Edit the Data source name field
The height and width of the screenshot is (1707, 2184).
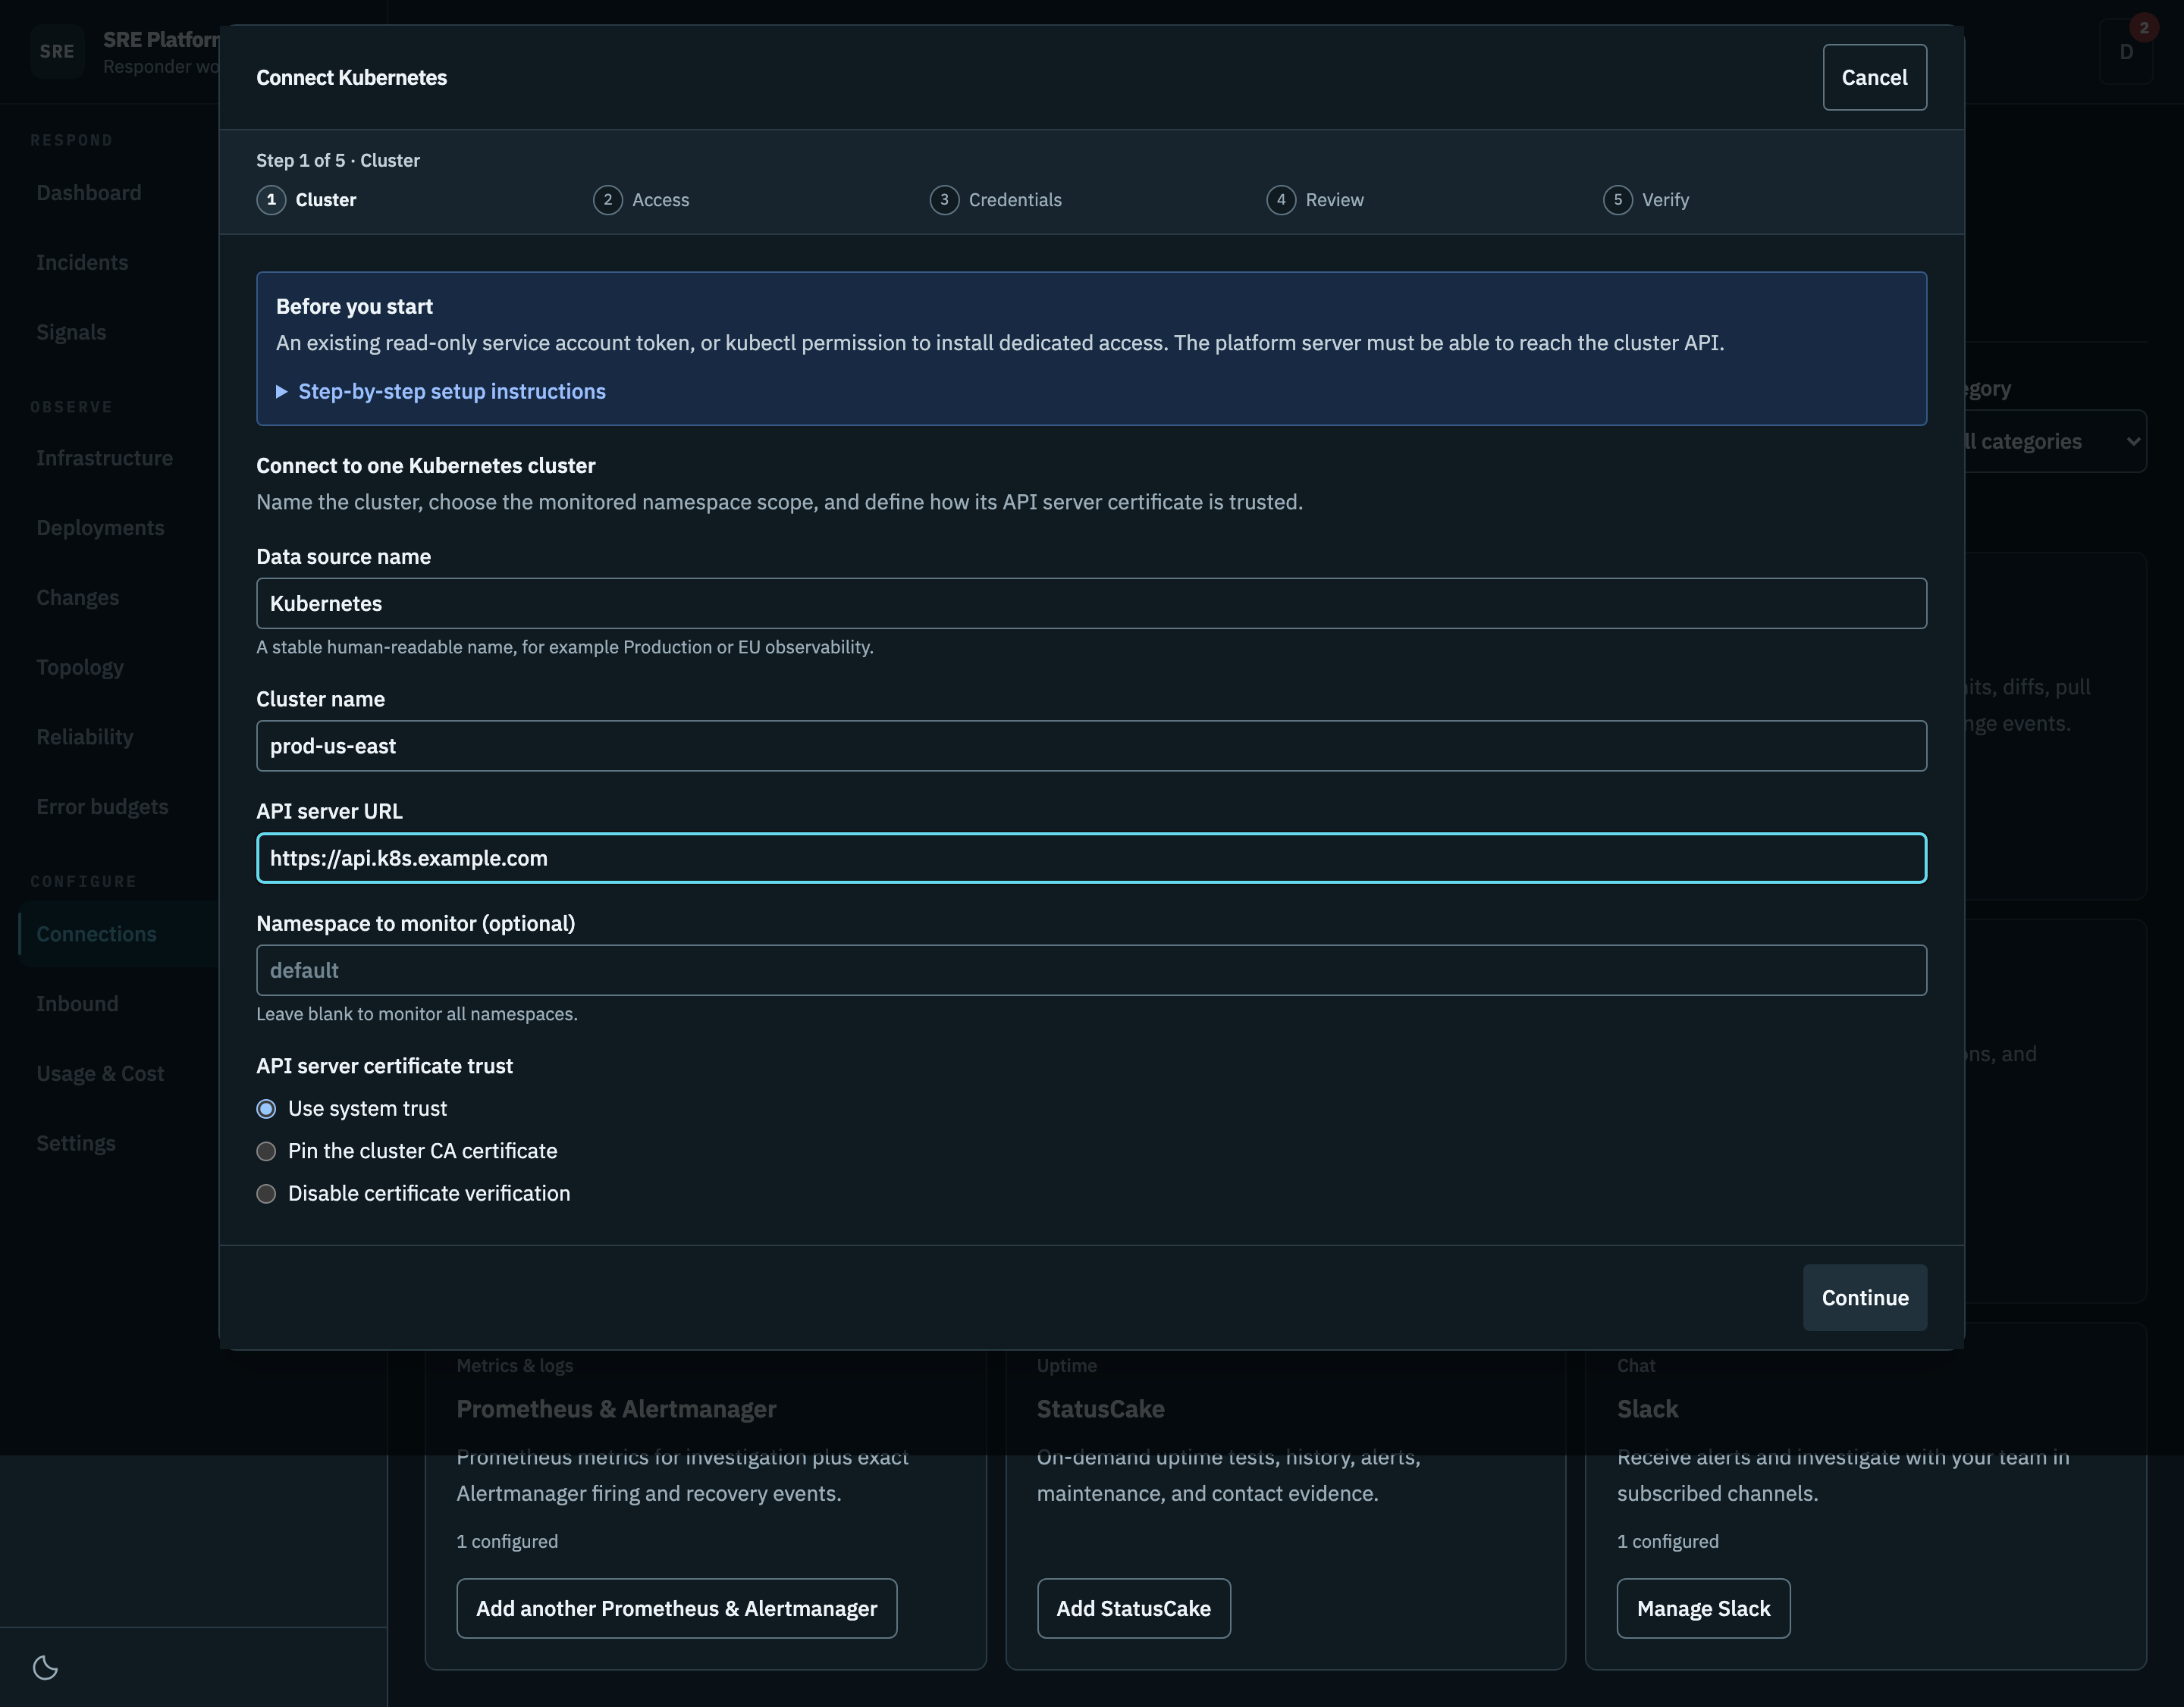point(1091,603)
